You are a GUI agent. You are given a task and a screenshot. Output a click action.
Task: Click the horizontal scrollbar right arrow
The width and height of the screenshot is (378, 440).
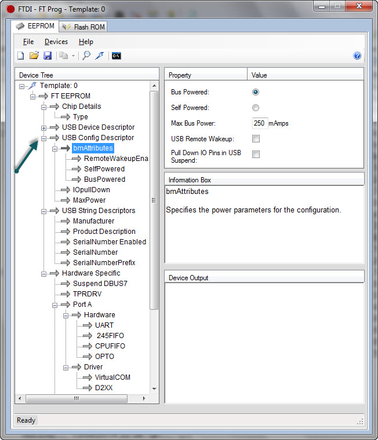(144, 398)
